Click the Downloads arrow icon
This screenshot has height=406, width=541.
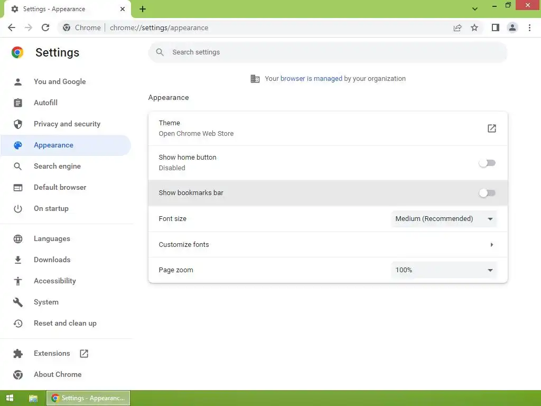(x=18, y=260)
